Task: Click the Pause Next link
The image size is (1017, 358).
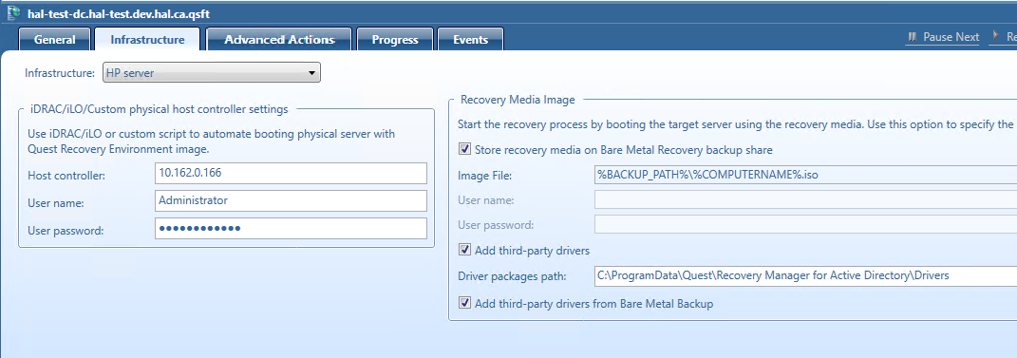Action: coord(951,37)
